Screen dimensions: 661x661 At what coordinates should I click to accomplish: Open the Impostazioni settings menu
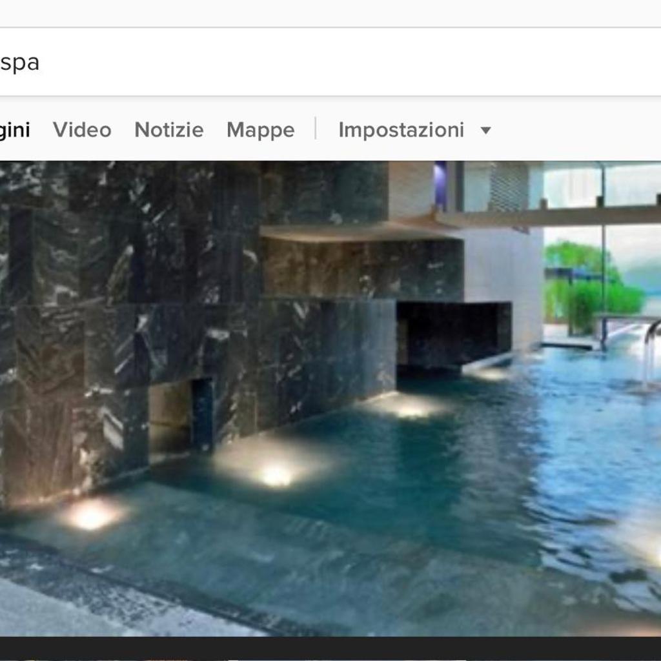[401, 130]
